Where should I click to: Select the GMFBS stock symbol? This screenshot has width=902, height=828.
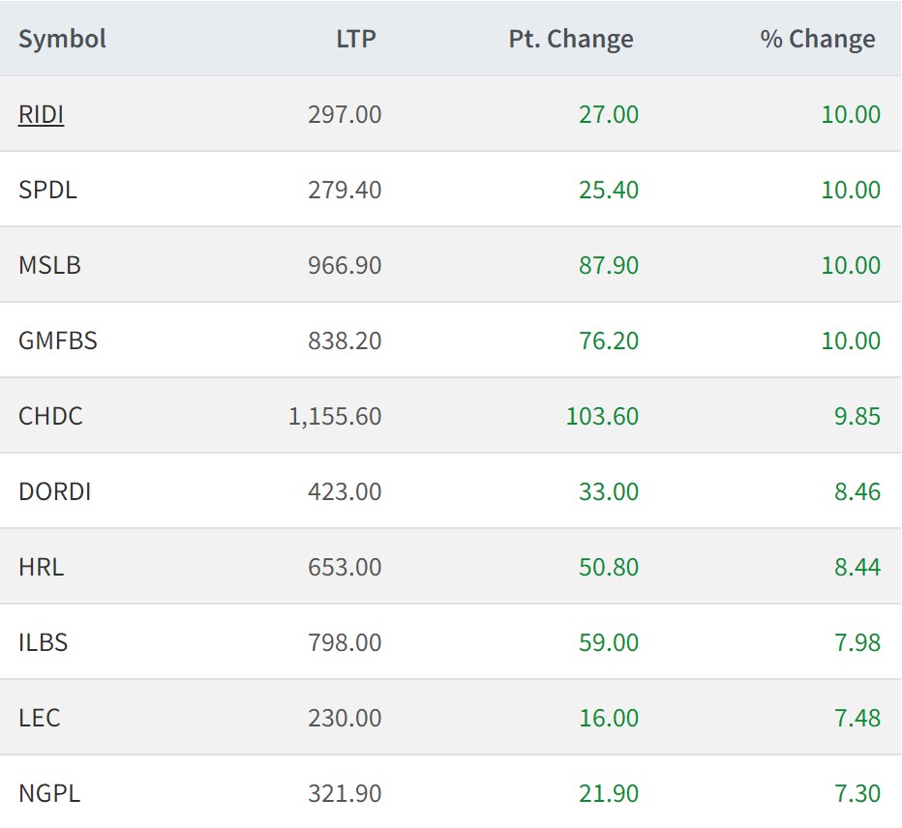pos(58,340)
